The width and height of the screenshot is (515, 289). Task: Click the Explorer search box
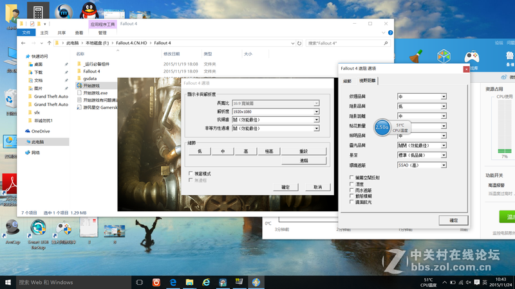[348, 43]
